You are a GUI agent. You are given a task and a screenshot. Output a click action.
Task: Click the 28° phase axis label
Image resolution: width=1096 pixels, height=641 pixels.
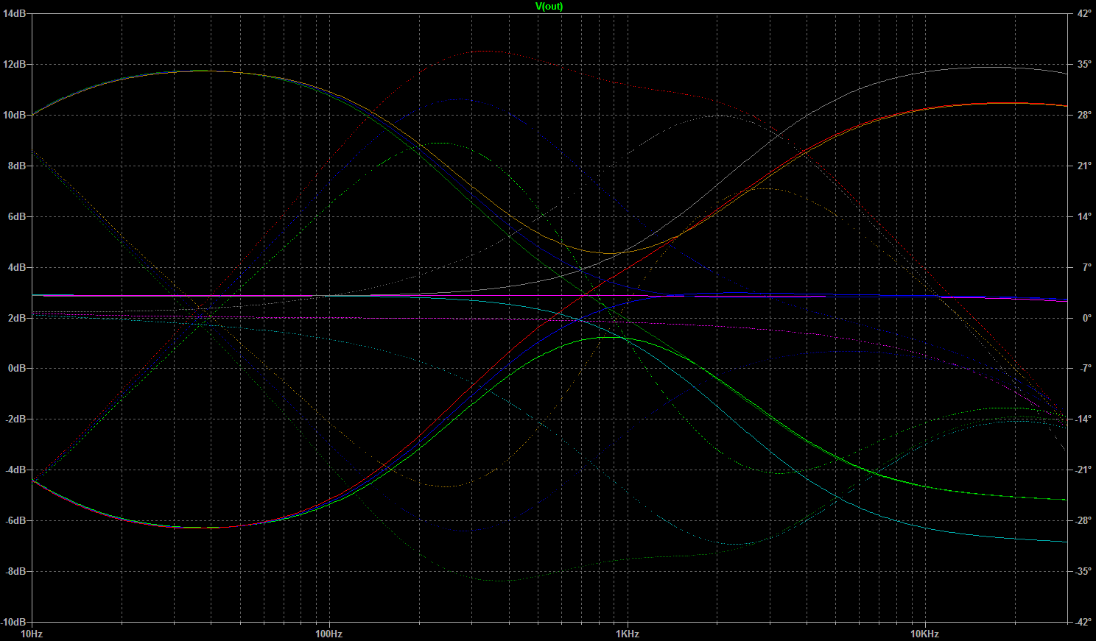pos(1083,116)
